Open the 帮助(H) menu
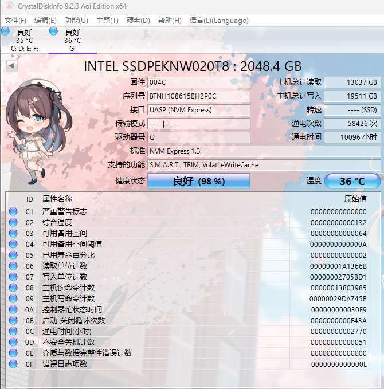This screenshot has width=384, height=389. [x=170, y=21]
